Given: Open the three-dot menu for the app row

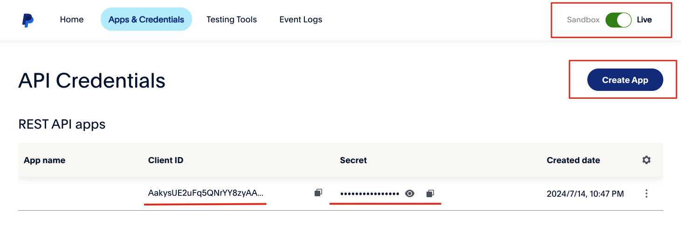Looking at the screenshot, I should tap(646, 193).
